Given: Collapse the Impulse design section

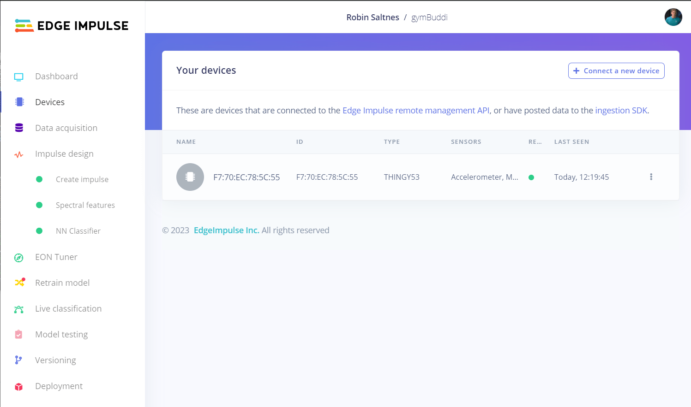Looking at the screenshot, I should coord(64,153).
